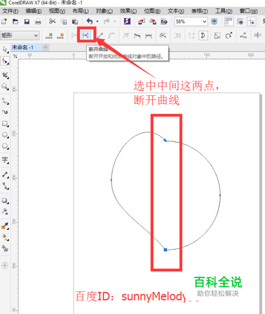
Task: Open the 视图(V) menu
Action: [x=57, y=11]
